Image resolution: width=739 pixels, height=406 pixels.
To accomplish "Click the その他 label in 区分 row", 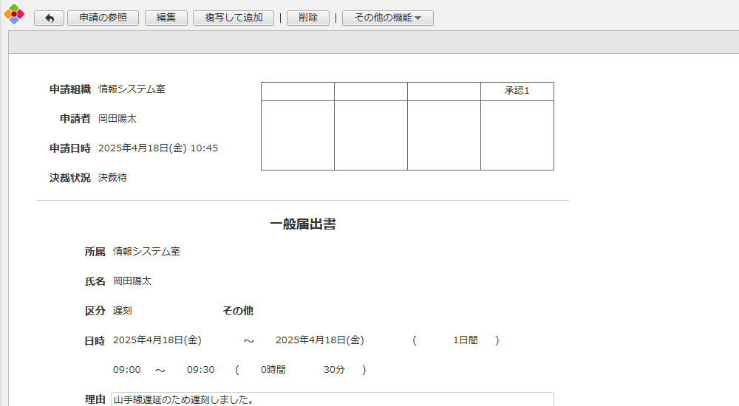I will (237, 311).
